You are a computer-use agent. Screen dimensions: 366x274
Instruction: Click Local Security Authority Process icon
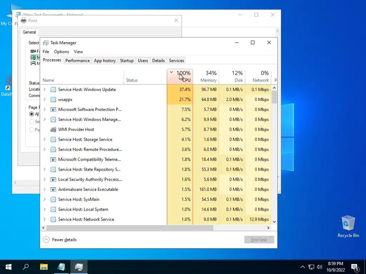pos(53,180)
